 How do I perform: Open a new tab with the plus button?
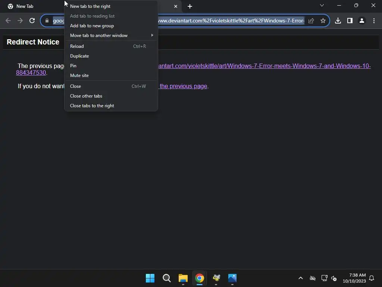click(190, 6)
